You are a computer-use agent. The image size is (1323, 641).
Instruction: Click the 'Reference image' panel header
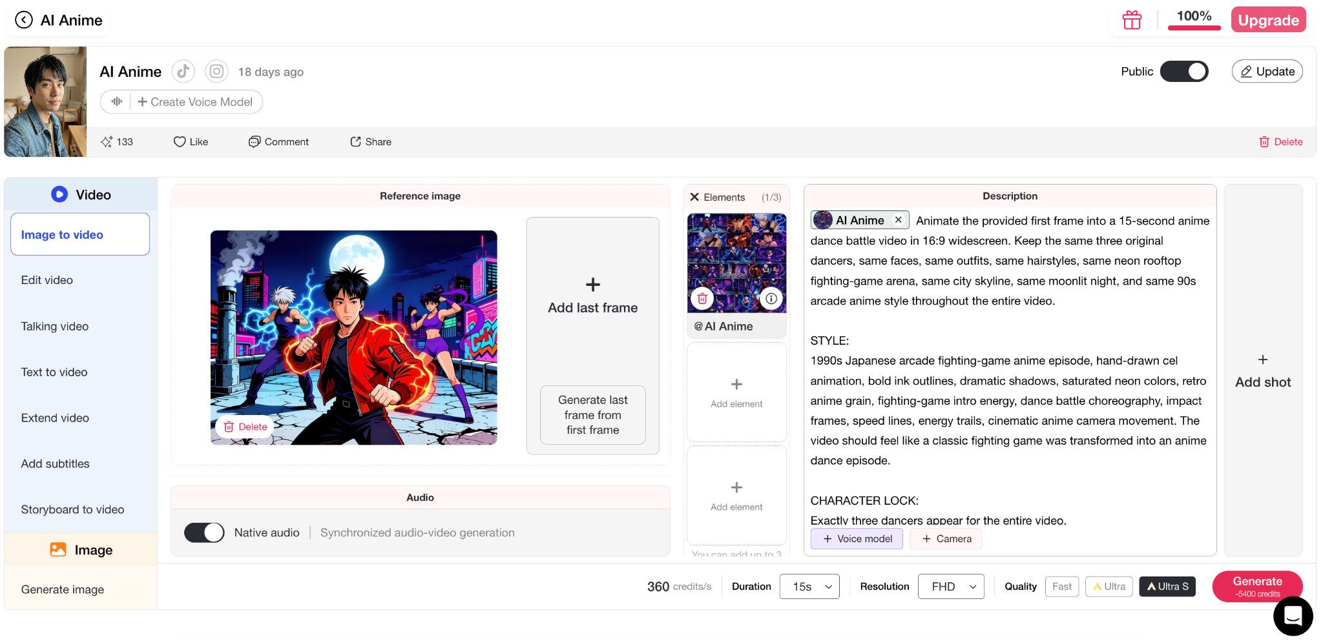420,196
